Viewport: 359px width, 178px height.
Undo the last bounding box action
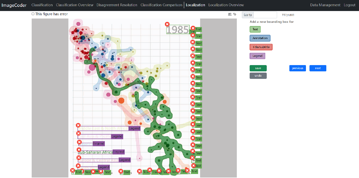click(x=258, y=76)
